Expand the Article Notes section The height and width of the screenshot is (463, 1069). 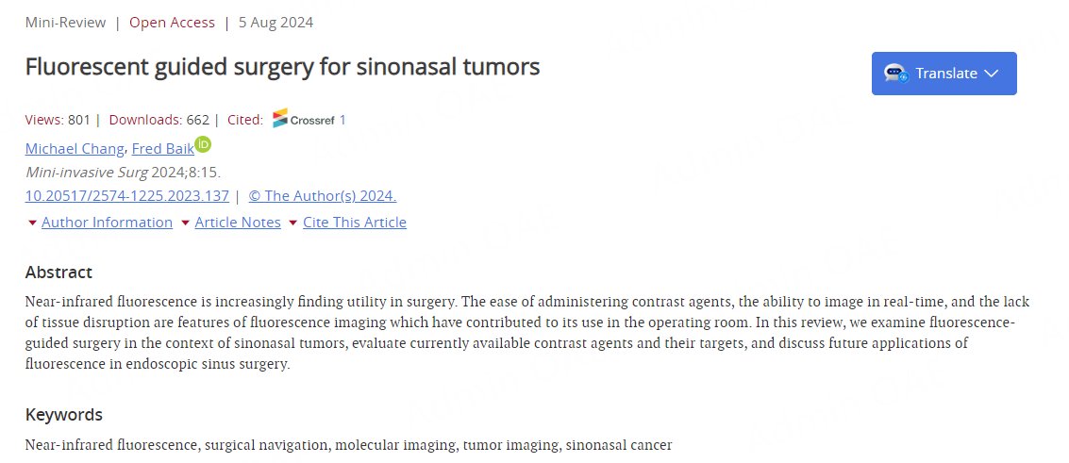238,223
